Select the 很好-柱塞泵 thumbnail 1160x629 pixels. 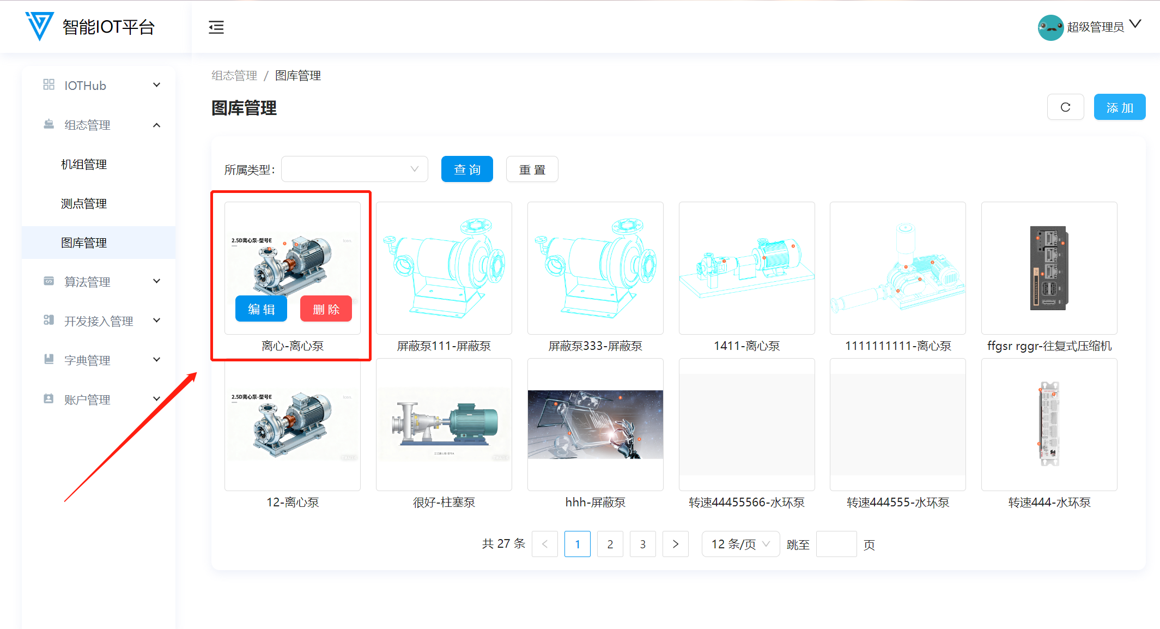coord(444,425)
